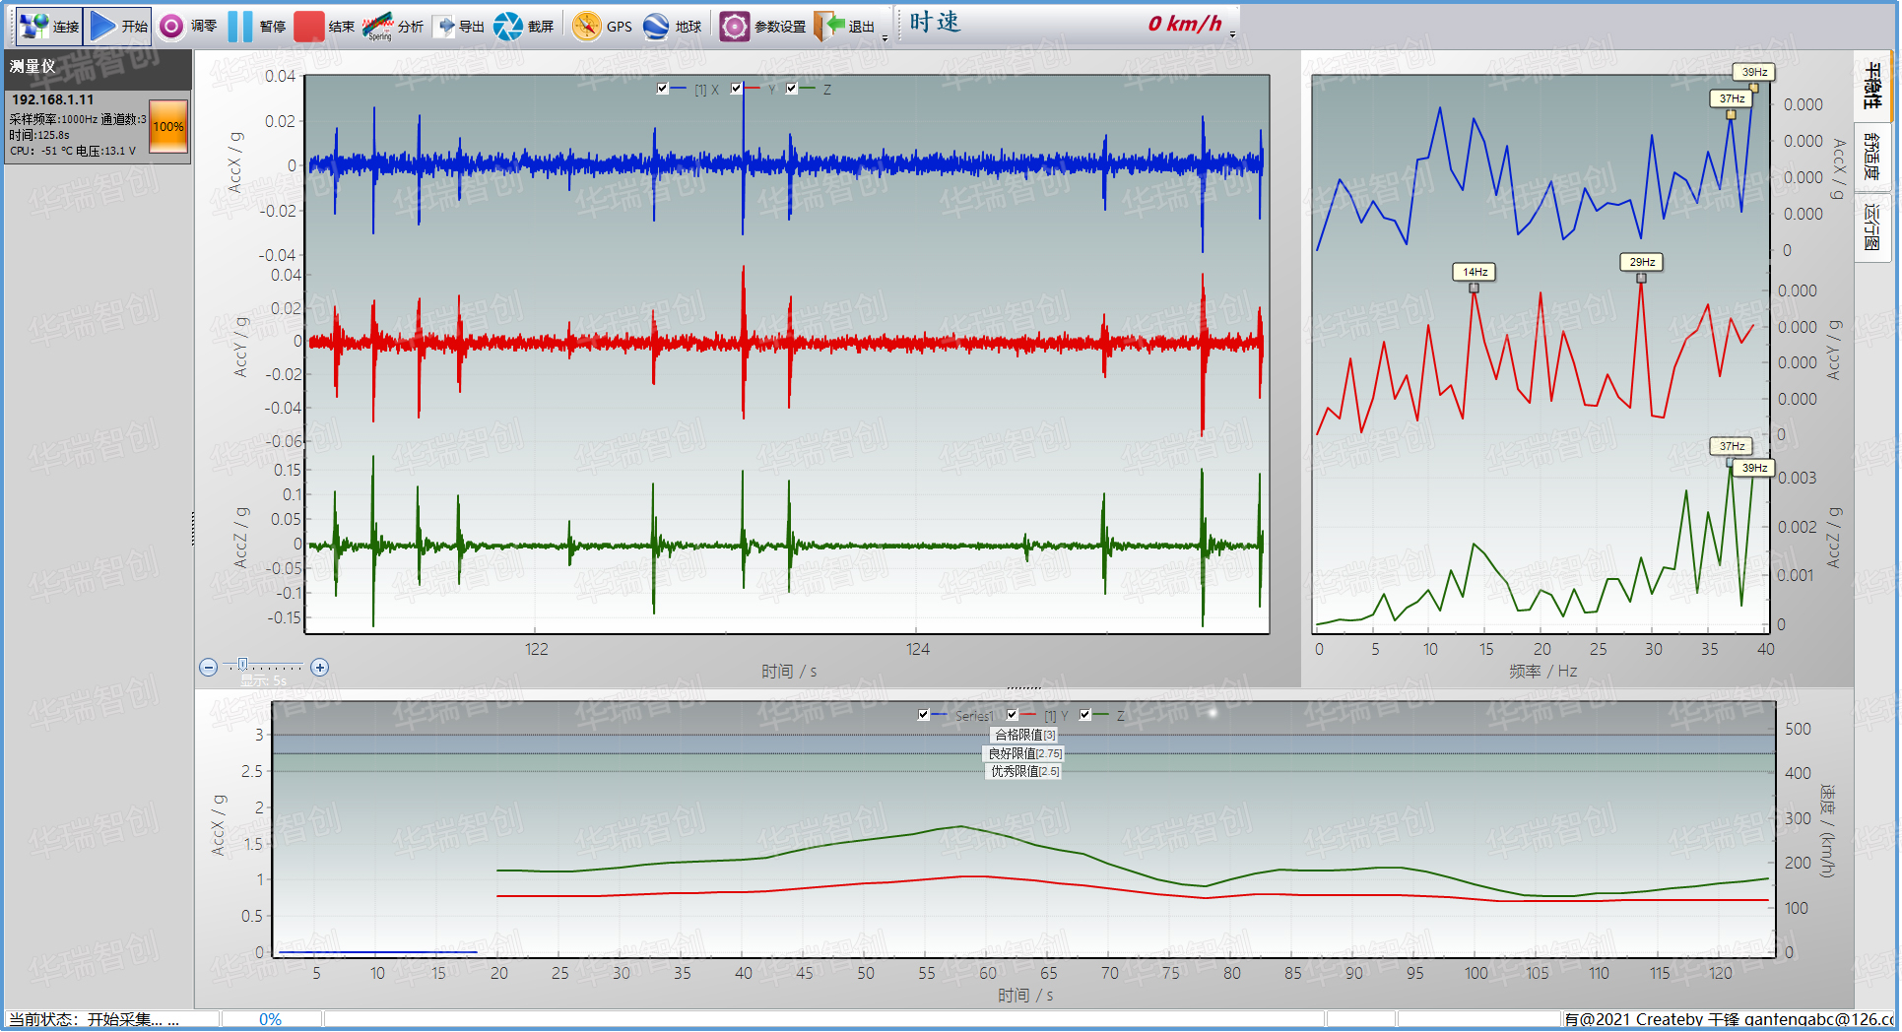Toggle the Y series checkbox in time chart
The width and height of the screenshot is (1902, 1032).
pyautogui.click(x=736, y=89)
